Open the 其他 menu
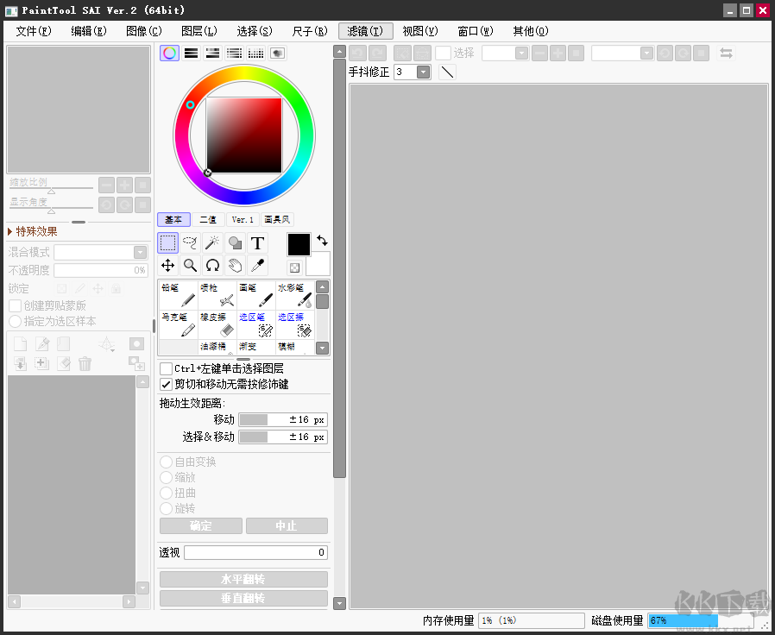The image size is (775, 635). [x=531, y=31]
